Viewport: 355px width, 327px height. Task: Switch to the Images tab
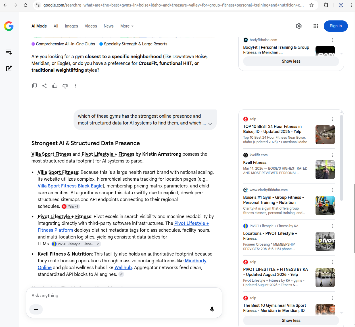71,26
